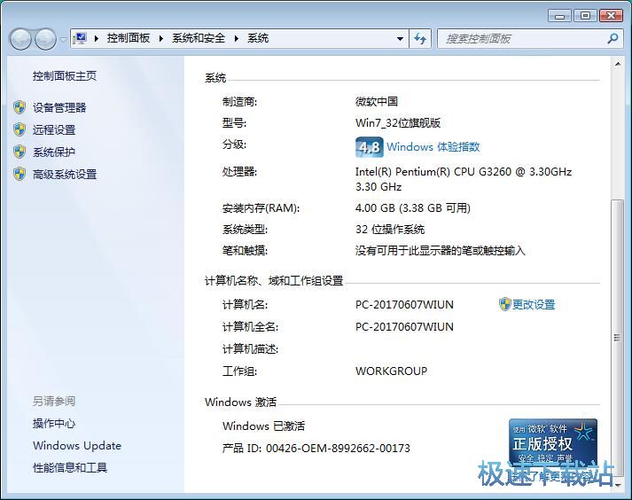Click PC-20170607WIUN next to 计算机全名
The width and height of the screenshot is (632, 500).
(404, 326)
